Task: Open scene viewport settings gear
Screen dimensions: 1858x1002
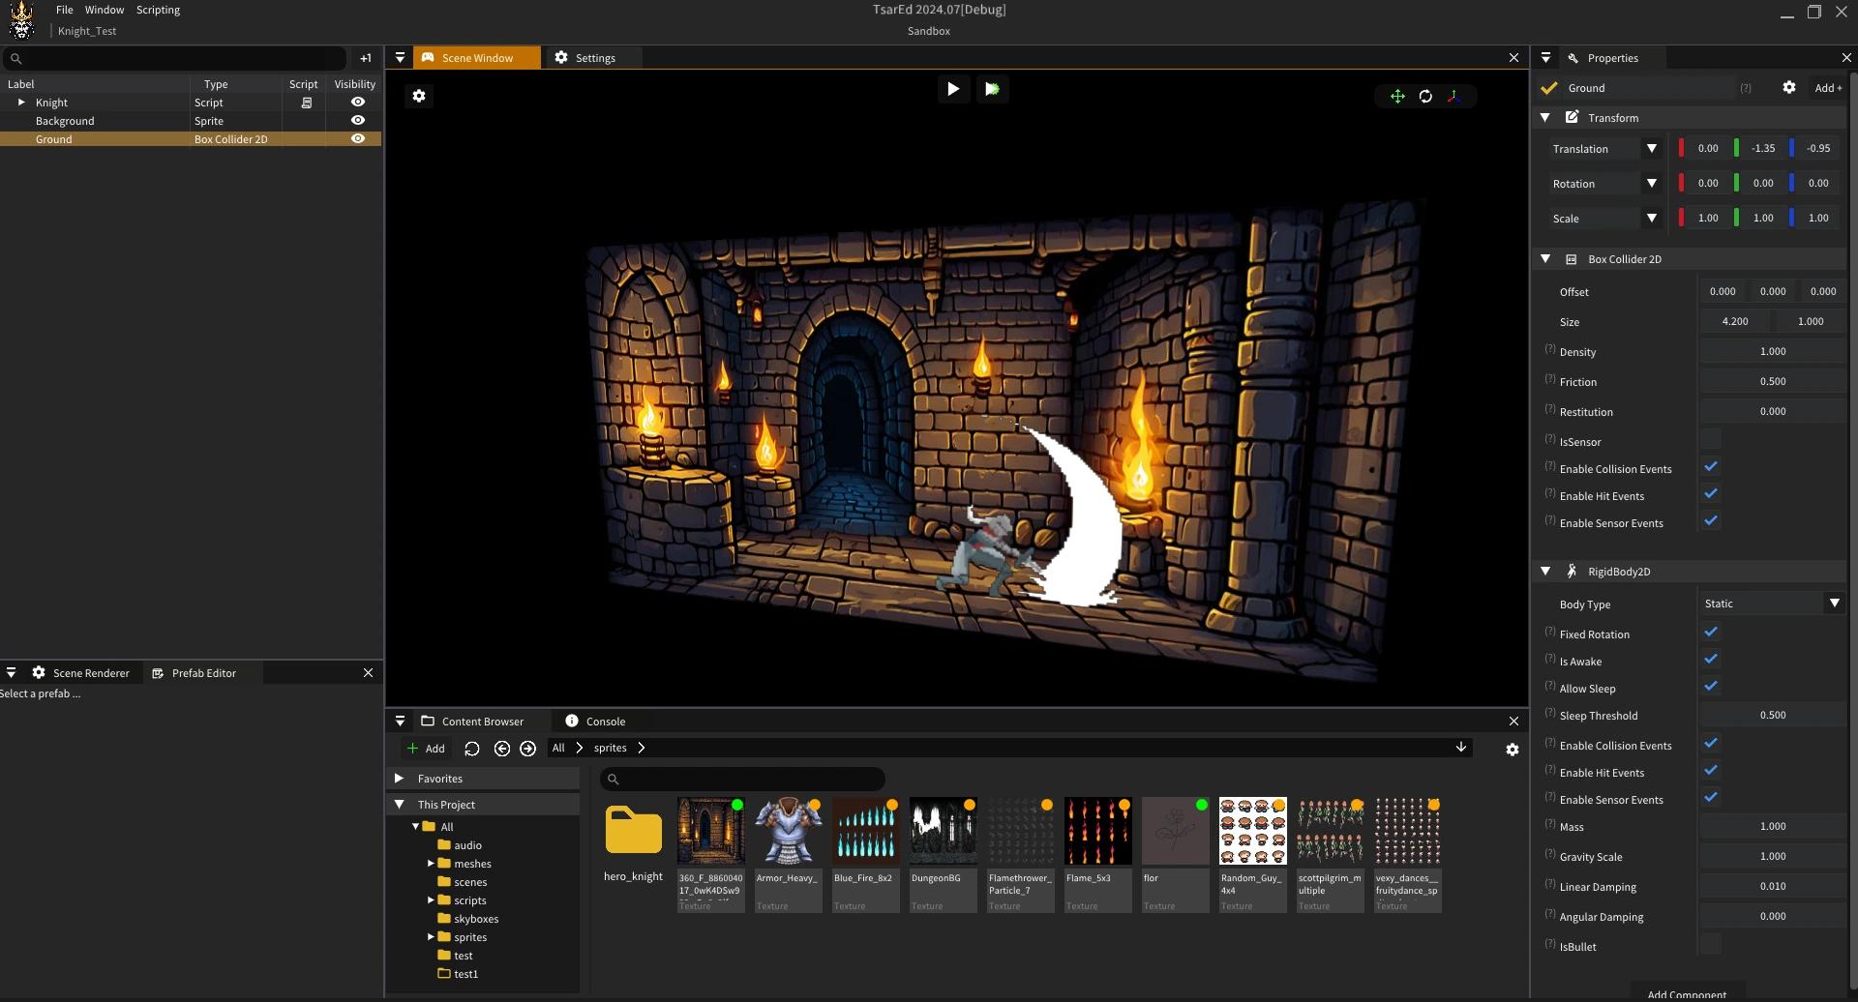Action: tap(419, 96)
